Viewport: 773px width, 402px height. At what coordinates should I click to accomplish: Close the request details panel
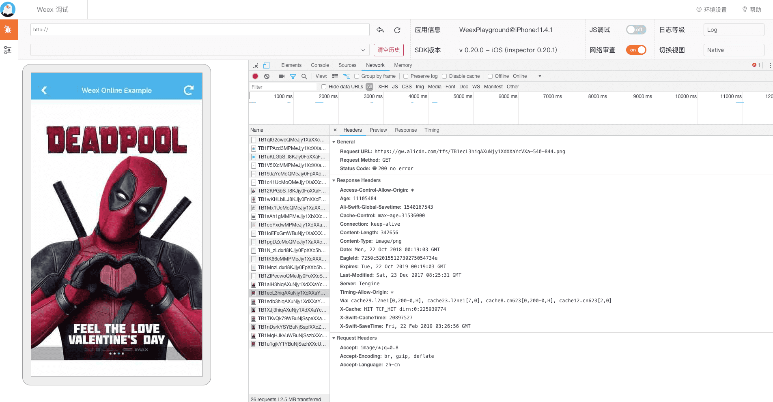335,130
